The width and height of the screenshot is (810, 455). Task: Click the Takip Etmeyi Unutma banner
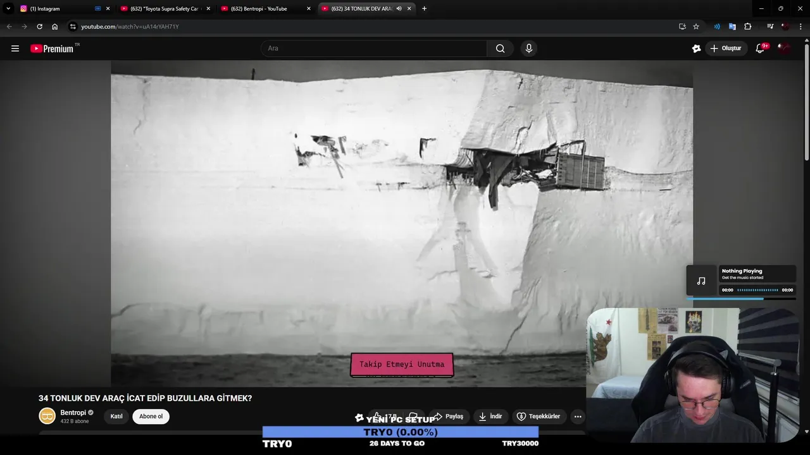pyautogui.click(x=402, y=365)
